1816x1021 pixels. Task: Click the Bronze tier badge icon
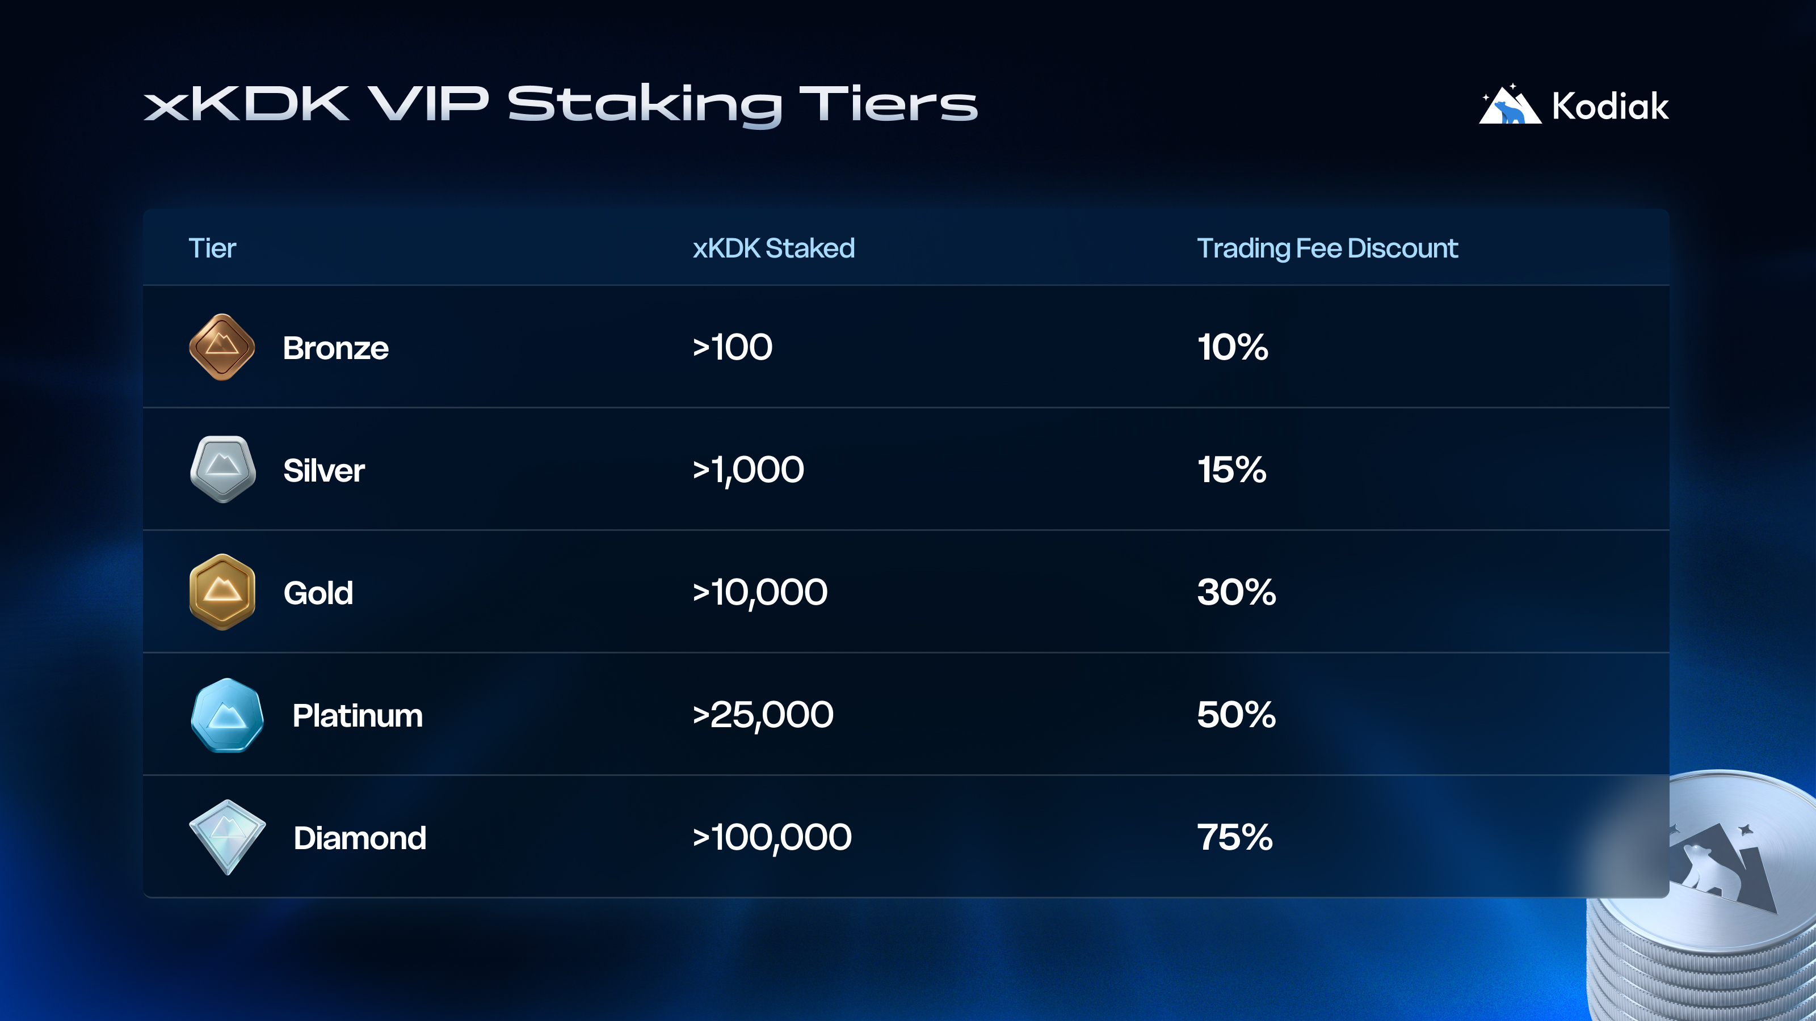pos(222,347)
